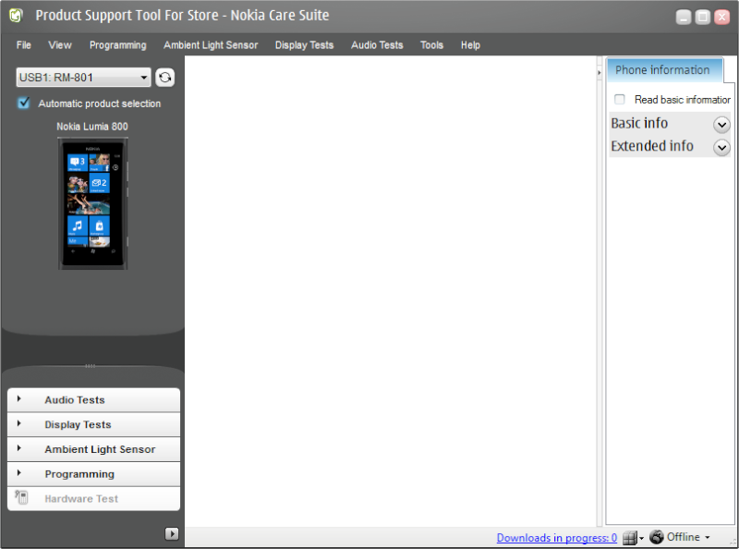Image resolution: width=739 pixels, height=549 pixels.
Task: Click the Offline globe status icon
Action: 657,537
